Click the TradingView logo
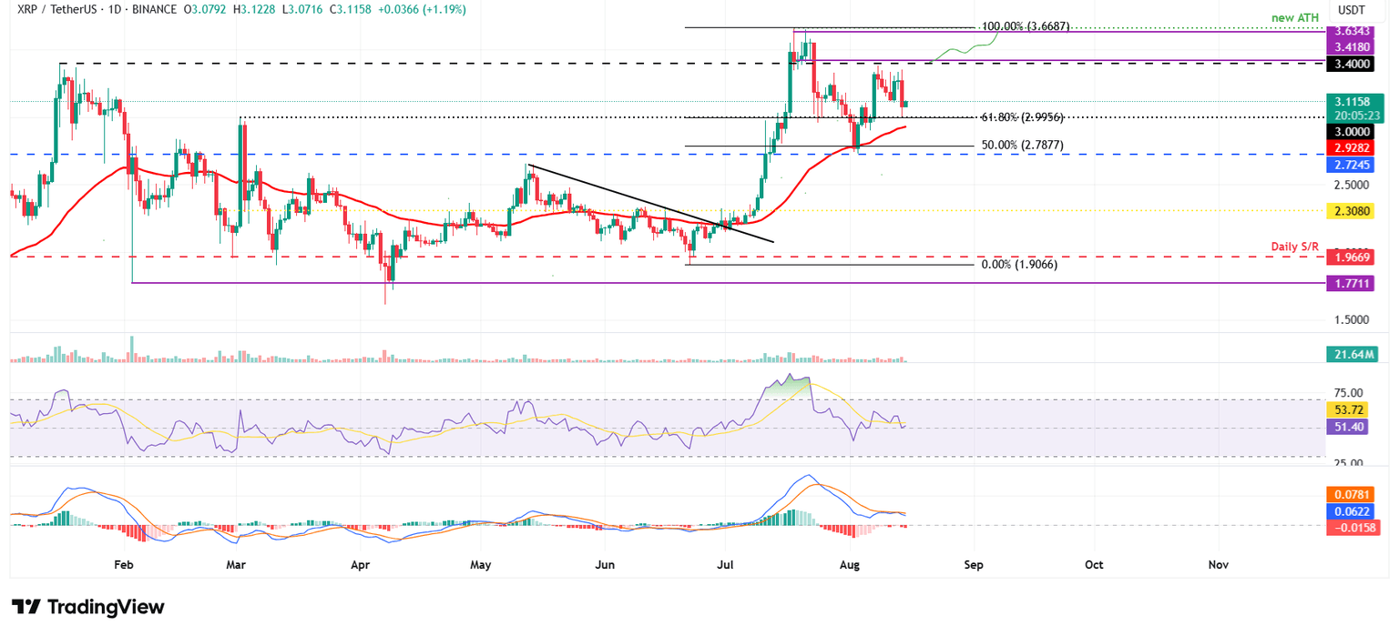The width and height of the screenshot is (1399, 636). point(86,606)
